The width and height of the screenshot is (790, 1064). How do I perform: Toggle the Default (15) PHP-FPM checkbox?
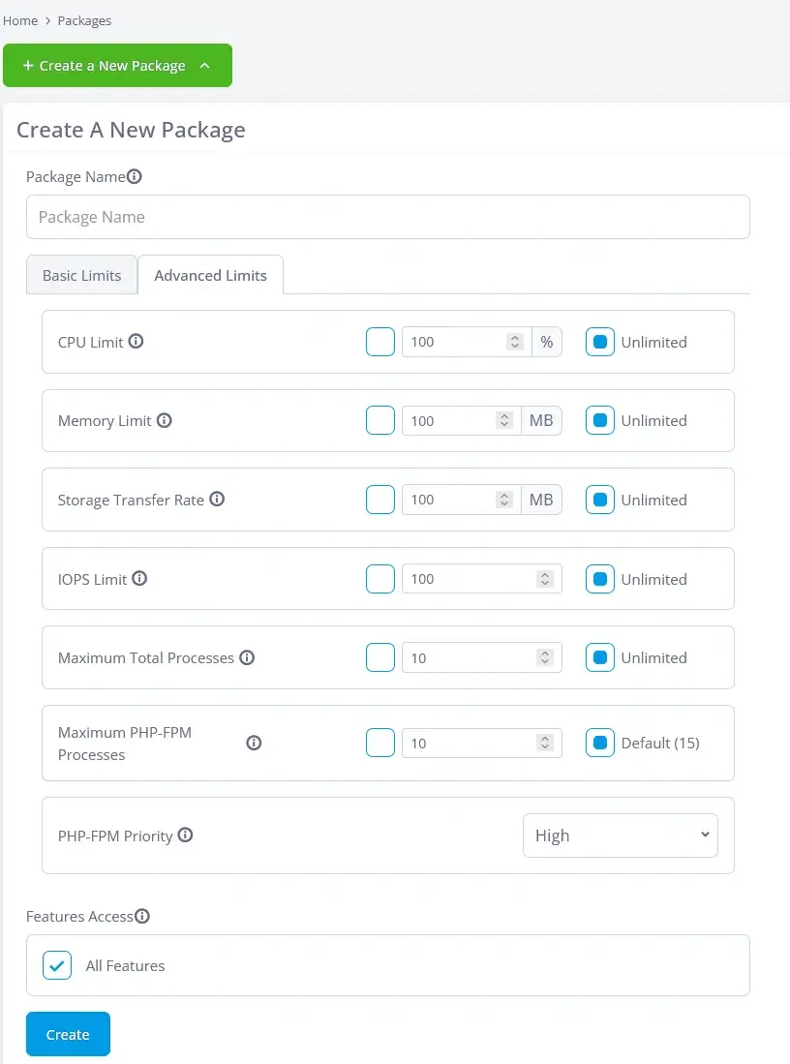[602, 743]
